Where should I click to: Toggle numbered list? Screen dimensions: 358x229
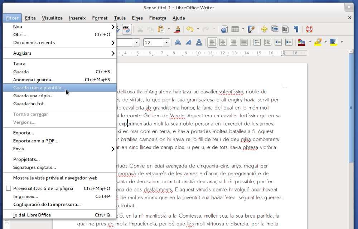257,42
